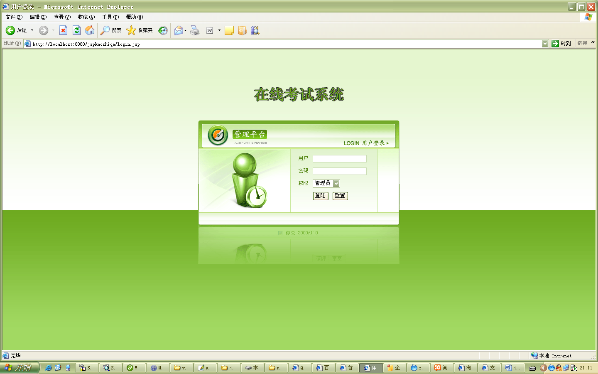Refresh the page using the toolbar icon
This screenshot has width=598, height=374.
tap(76, 30)
